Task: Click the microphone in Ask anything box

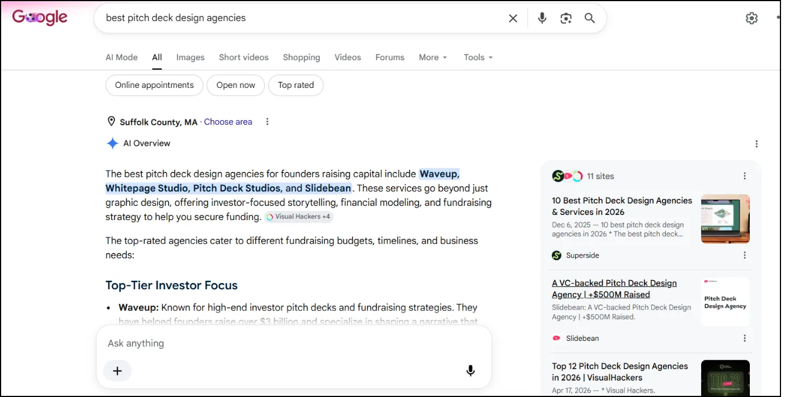Action: coord(470,371)
